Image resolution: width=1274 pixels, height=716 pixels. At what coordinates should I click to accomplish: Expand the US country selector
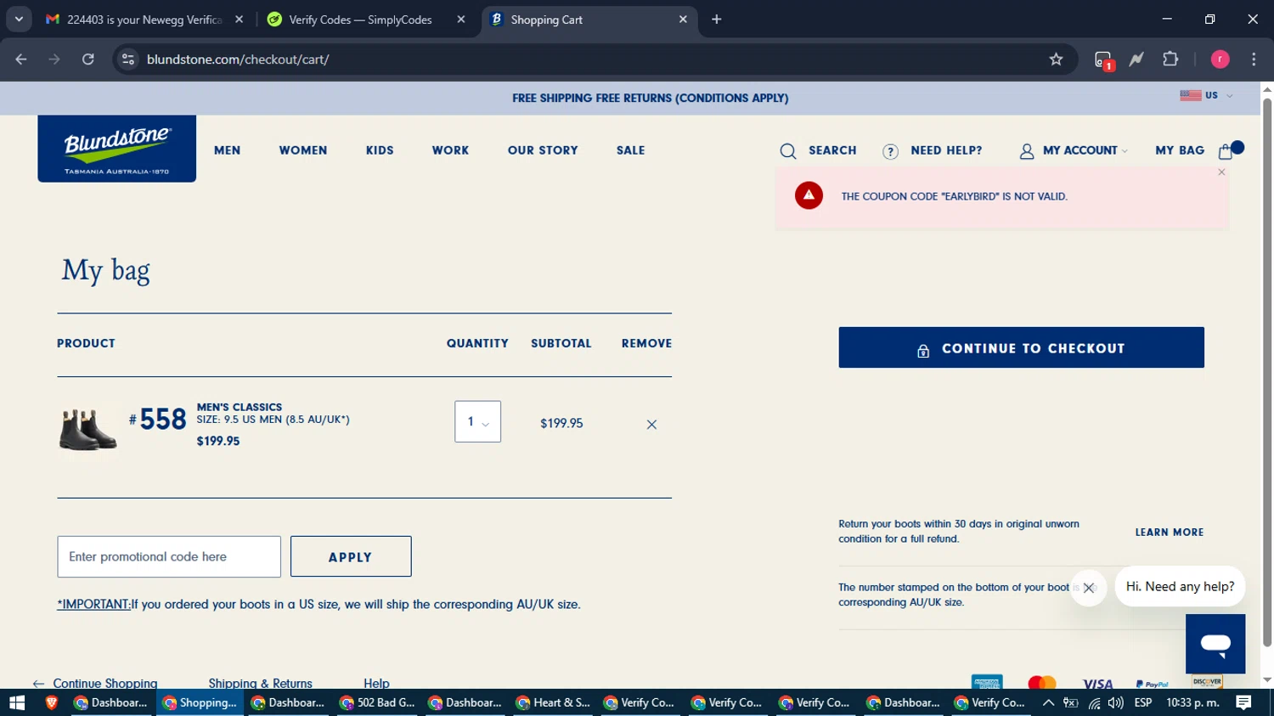click(x=1206, y=95)
